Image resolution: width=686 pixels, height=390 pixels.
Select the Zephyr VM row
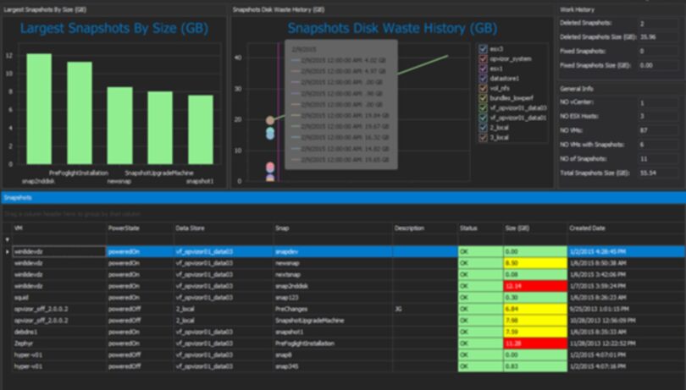[348, 343]
